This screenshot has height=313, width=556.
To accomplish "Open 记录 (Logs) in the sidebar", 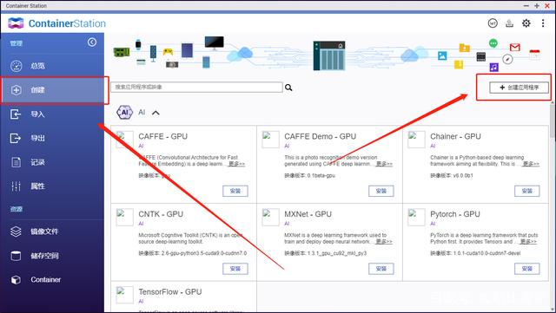I will (52, 162).
